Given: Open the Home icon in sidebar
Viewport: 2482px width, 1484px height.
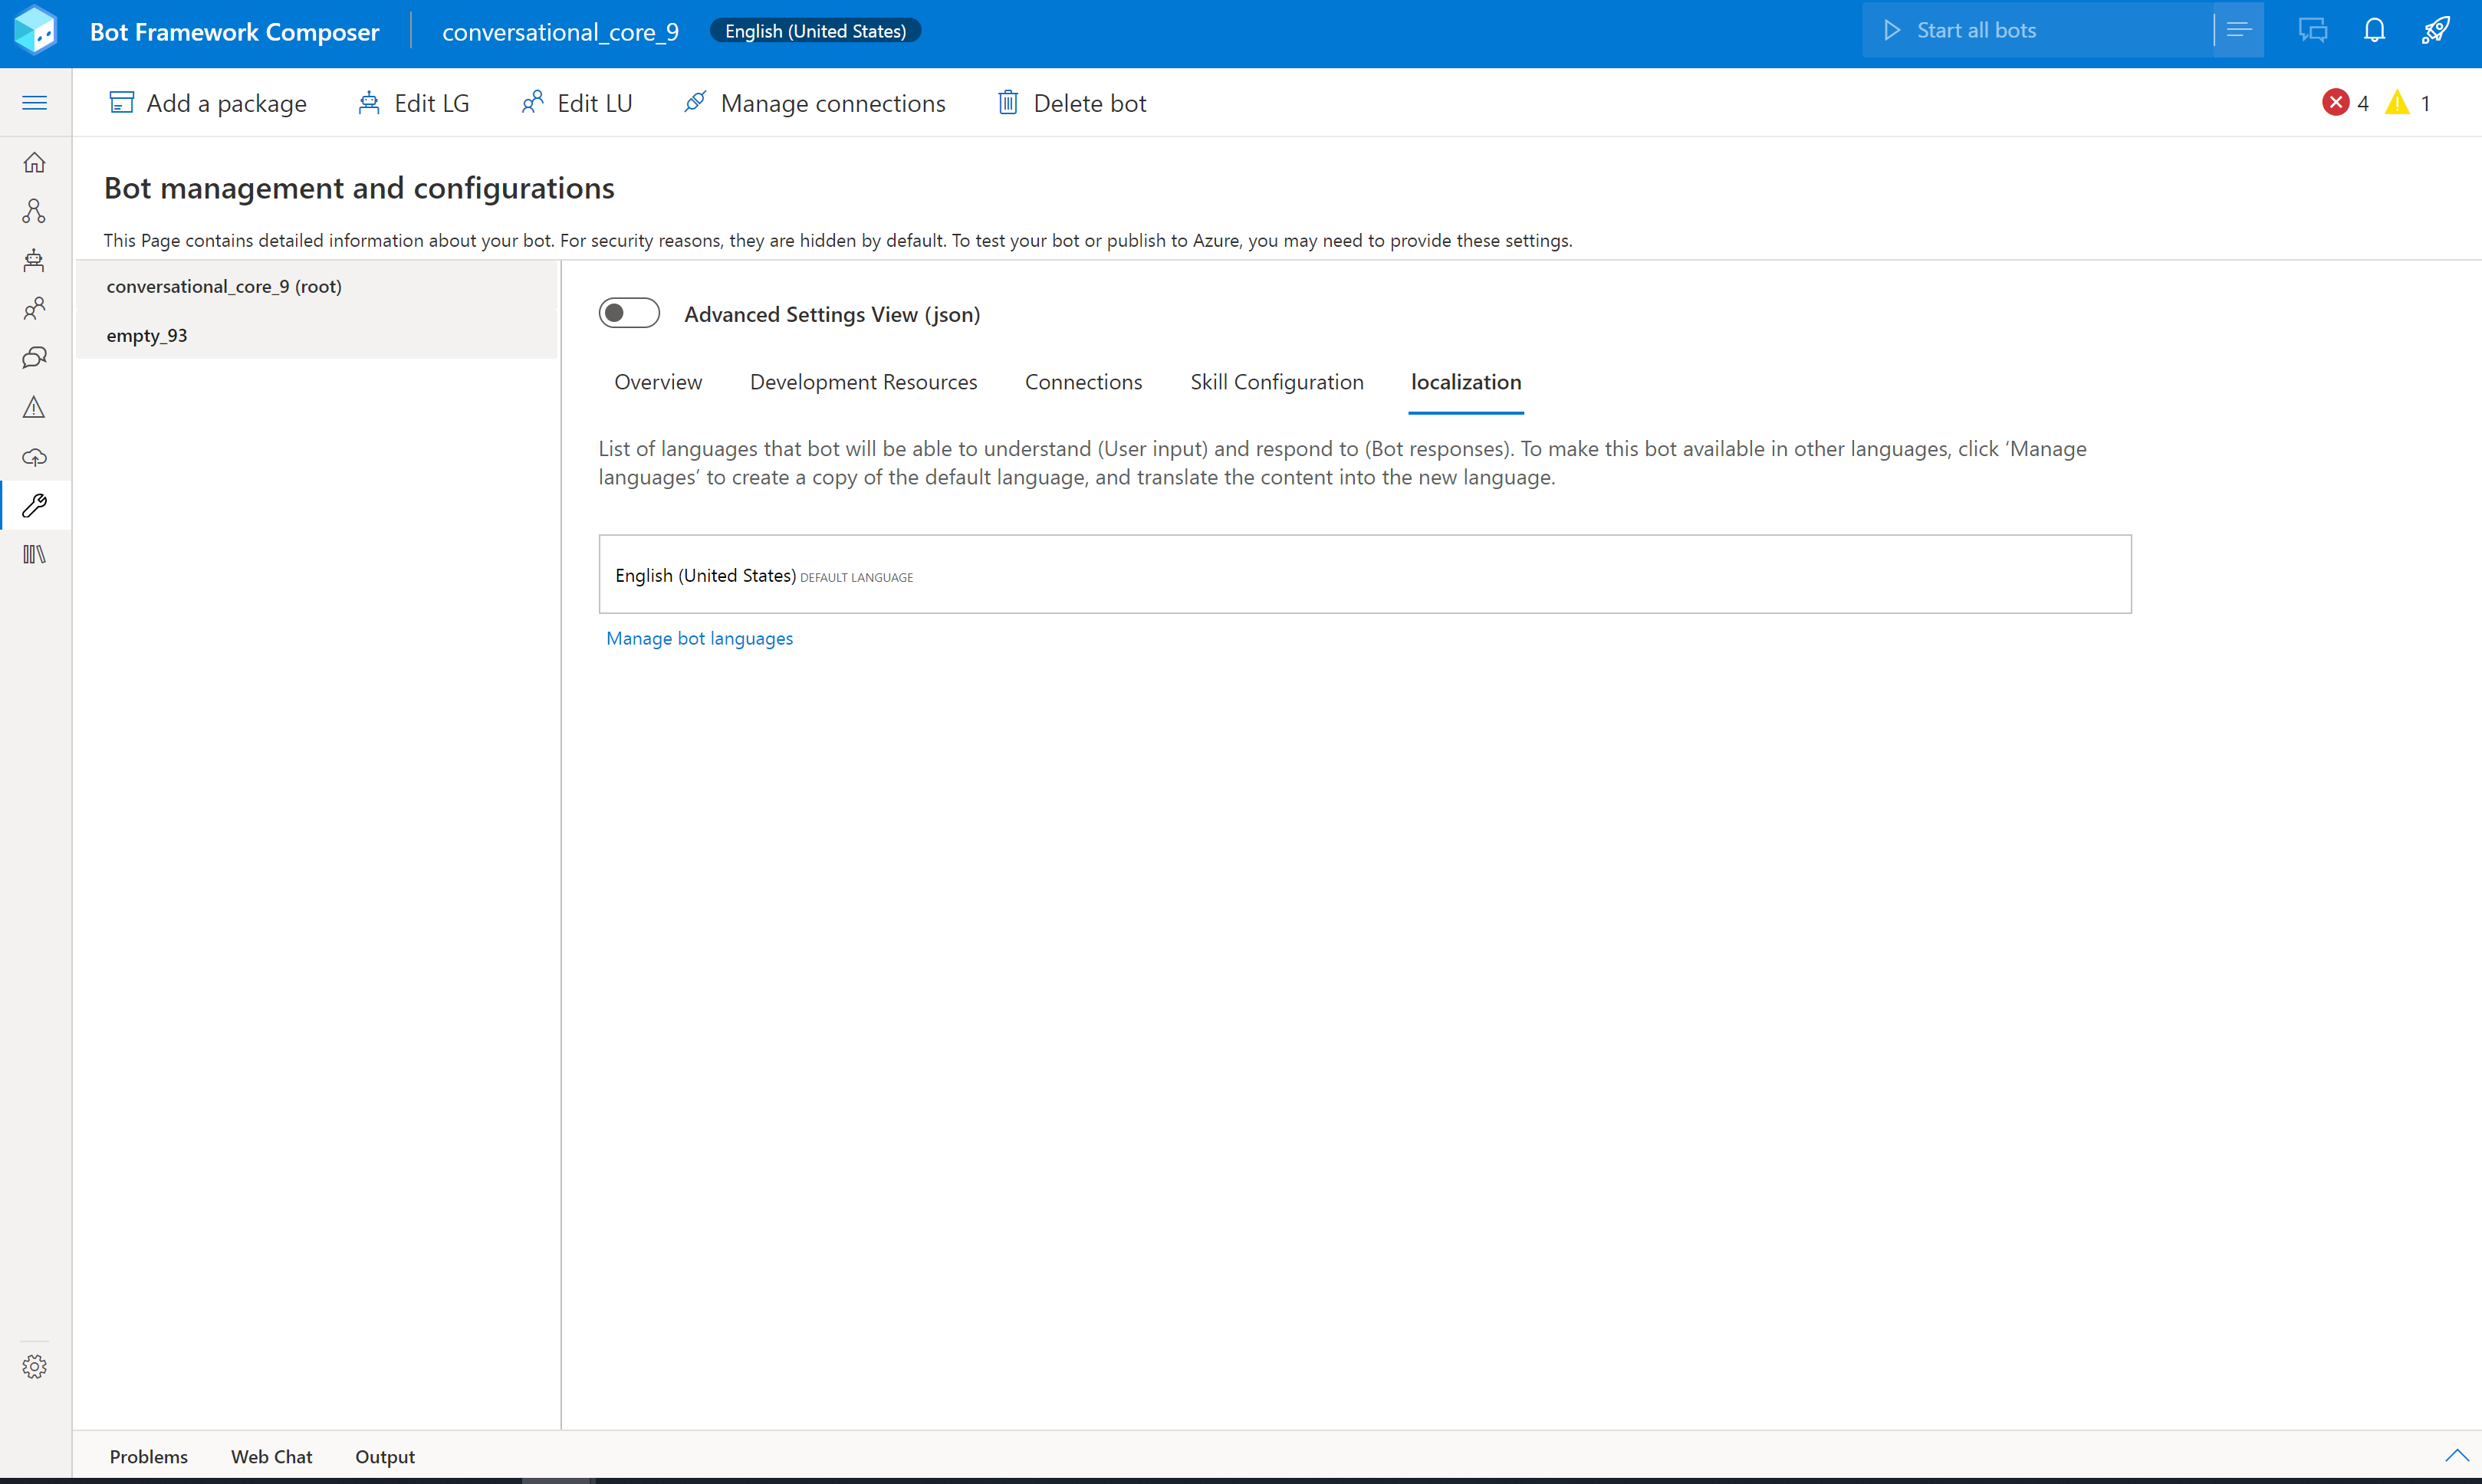Looking at the screenshot, I should [x=34, y=162].
